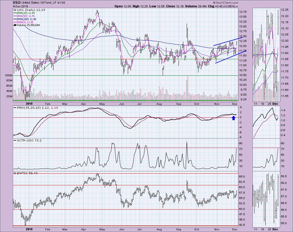Viewport: 293px width, 232px height.
Task: Click the dark blue EMA(200) legend line swatch
Action: (x=15, y=19)
